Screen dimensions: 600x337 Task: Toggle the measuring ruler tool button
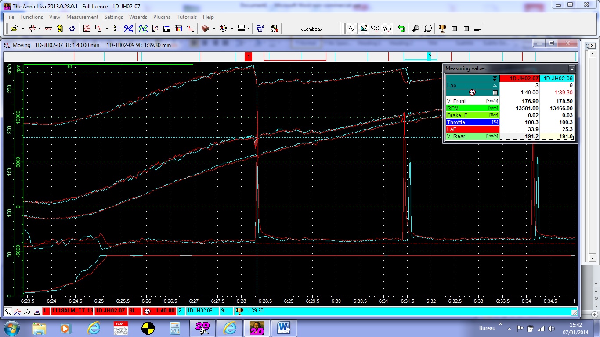coord(363,29)
